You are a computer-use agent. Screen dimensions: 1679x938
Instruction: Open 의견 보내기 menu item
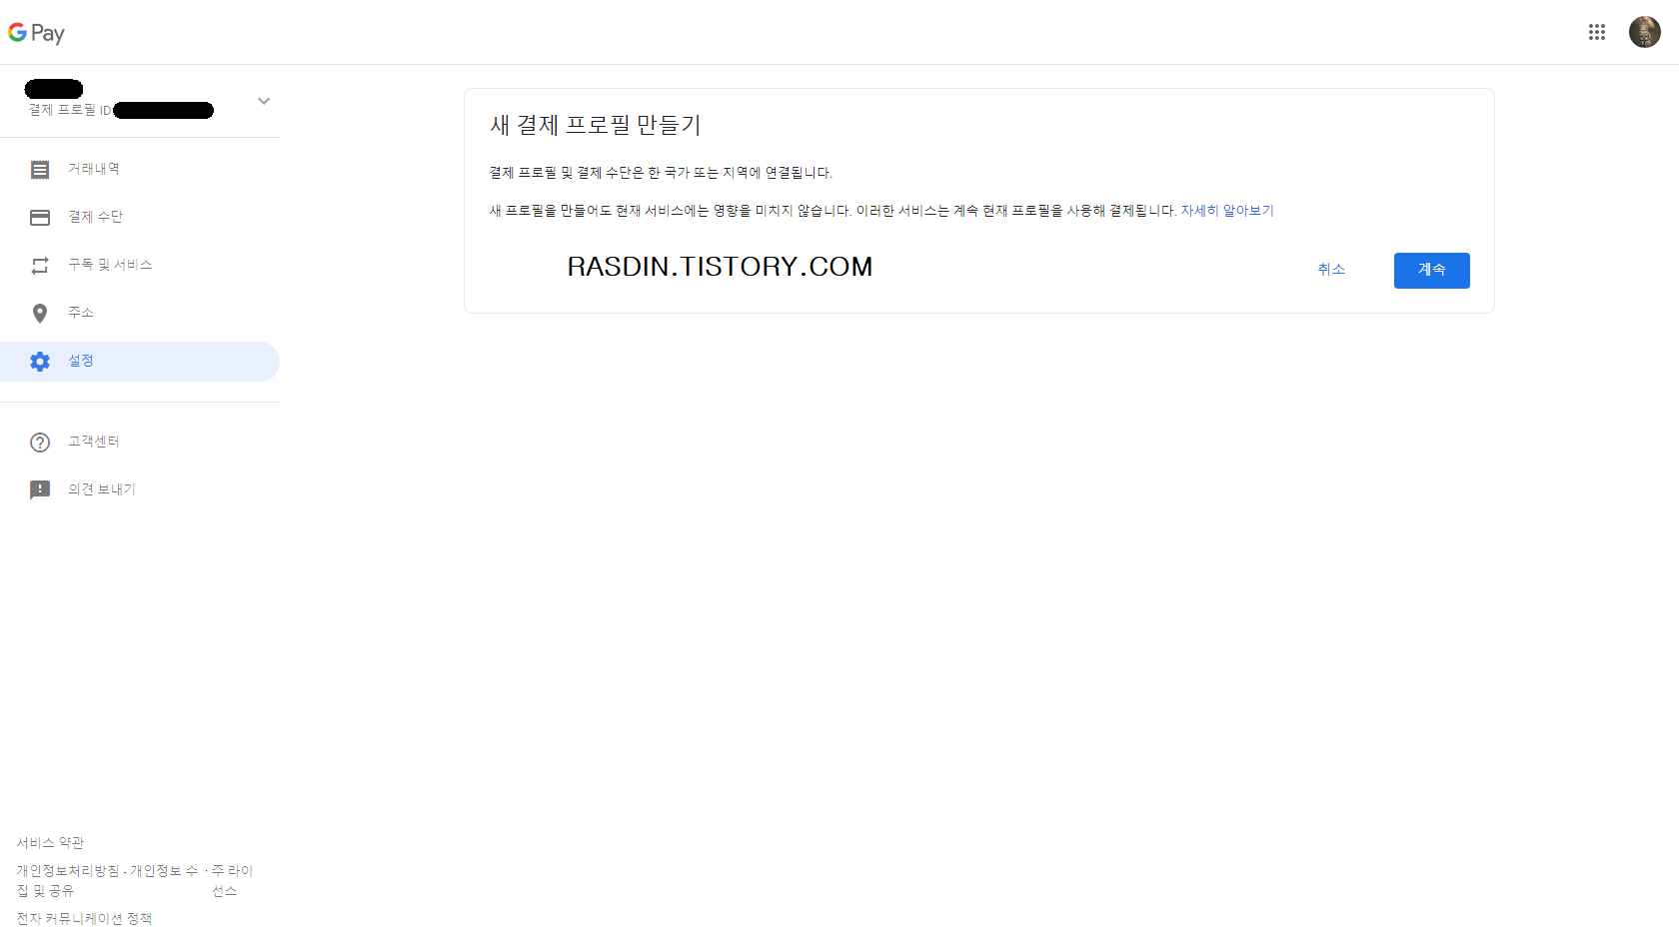coord(140,490)
